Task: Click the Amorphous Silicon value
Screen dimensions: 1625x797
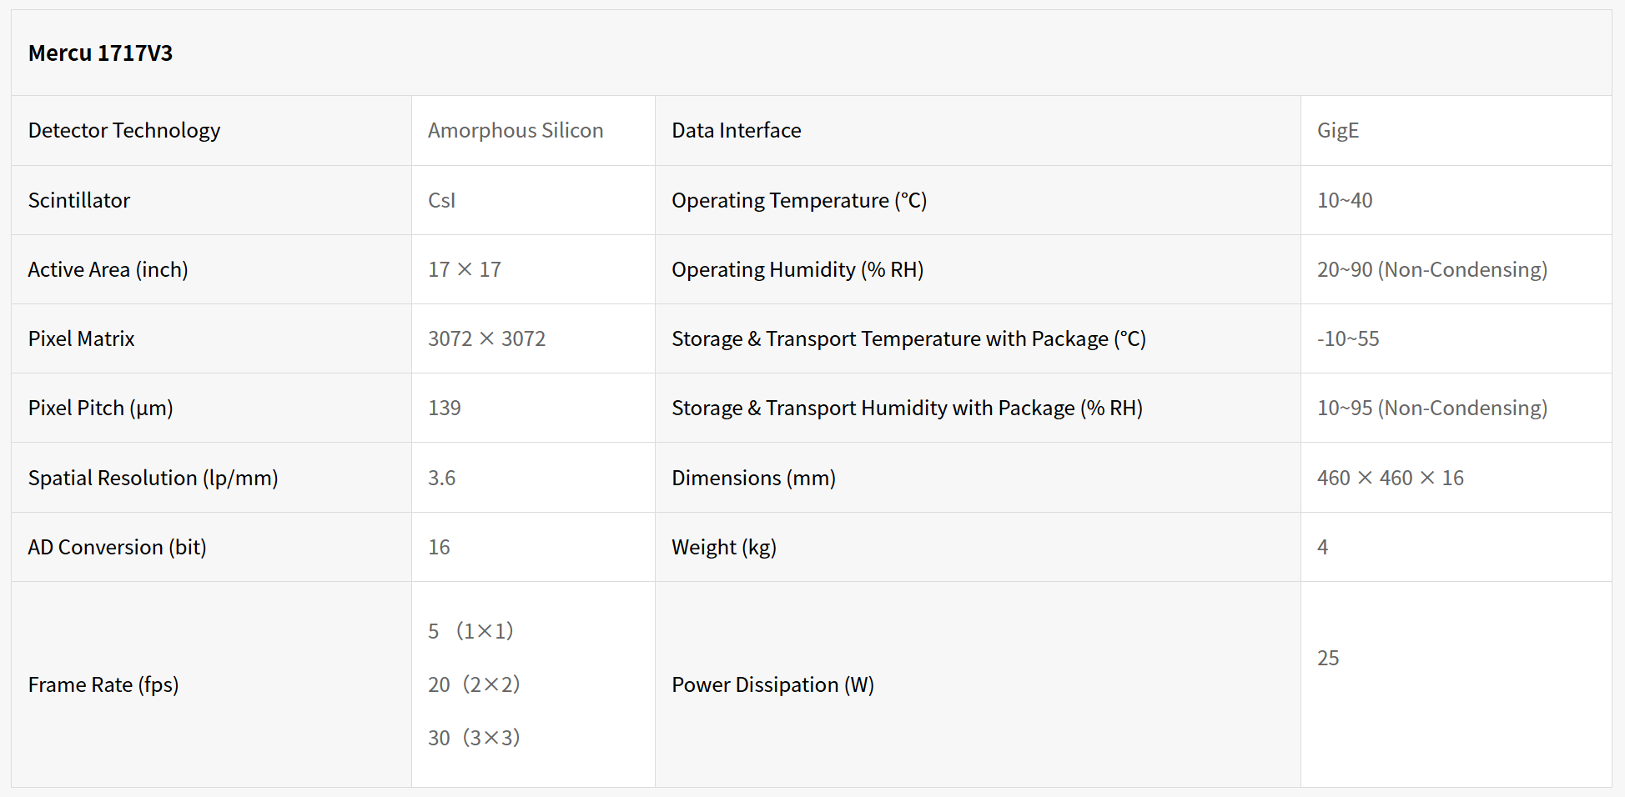Action: click(515, 131)
